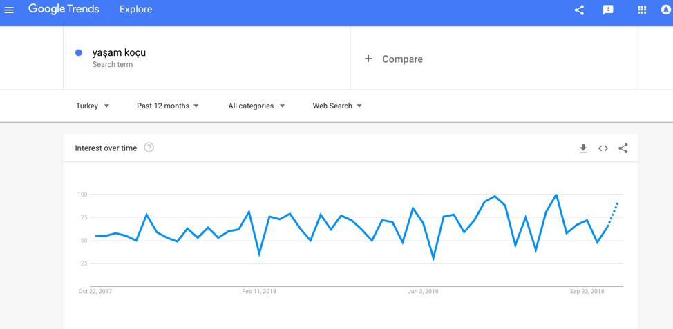Click the Compare button
Viewport: 673px width, 329px height.
pyautogui.click(x=402, y=59)
